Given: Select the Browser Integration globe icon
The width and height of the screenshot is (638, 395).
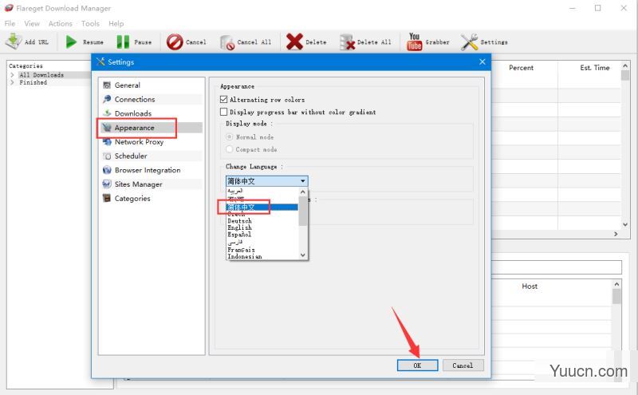Looking at the screenshot, I should (x=107, y=170).
